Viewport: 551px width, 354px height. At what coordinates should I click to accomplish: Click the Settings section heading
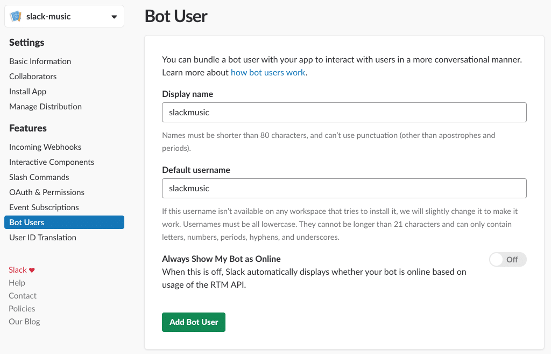[x=27, y=43]
